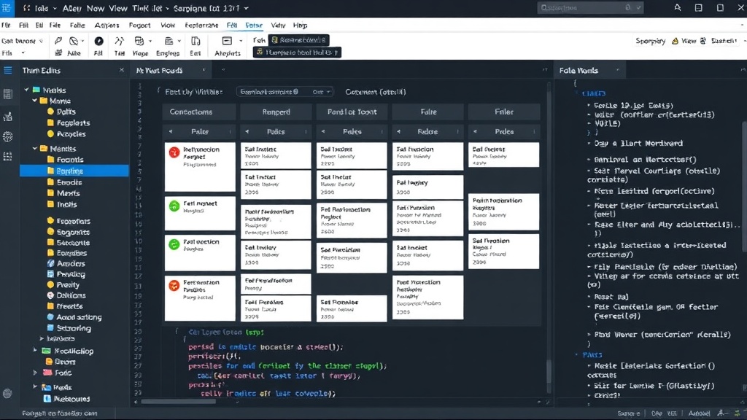Click the yellow warning icon beside View
This screenshot has height=420, width=747.
(x=675, y=42)
